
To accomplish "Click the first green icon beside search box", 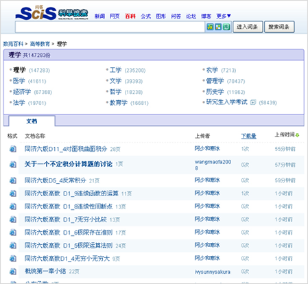I will coord(210,27).
